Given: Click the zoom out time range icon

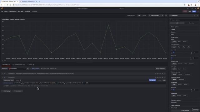Looking at the screenshot, I should (x=162, y=16).
